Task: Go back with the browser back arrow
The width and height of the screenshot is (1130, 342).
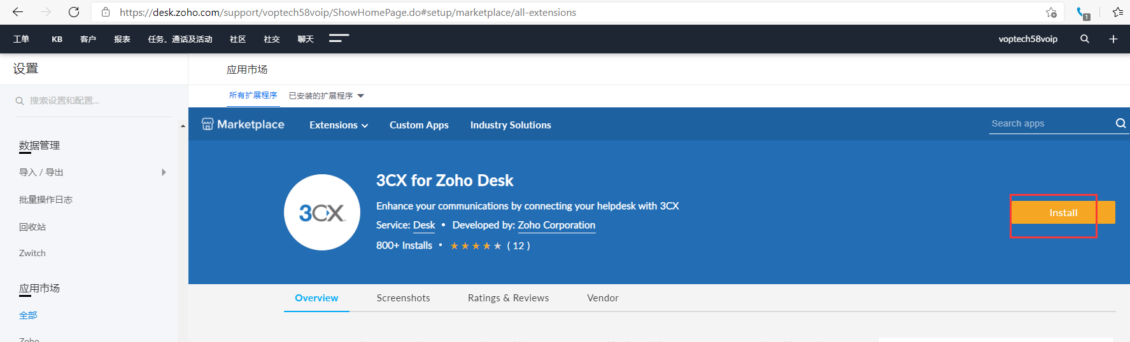Action: pos(18,12)
